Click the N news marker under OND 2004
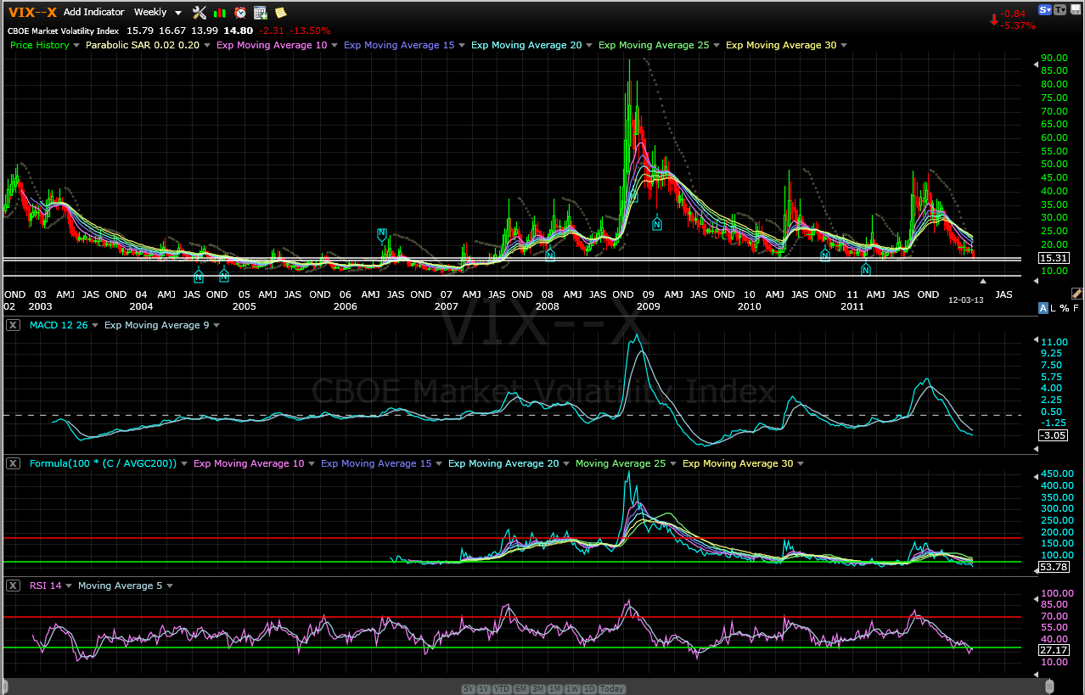The height and width of the screenshot is (695, 1085). tap(223, 276)
